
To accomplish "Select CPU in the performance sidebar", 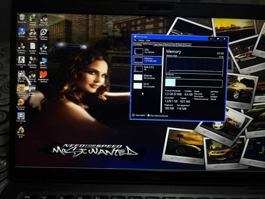I will pyautogui.click(x=147, y=51).
